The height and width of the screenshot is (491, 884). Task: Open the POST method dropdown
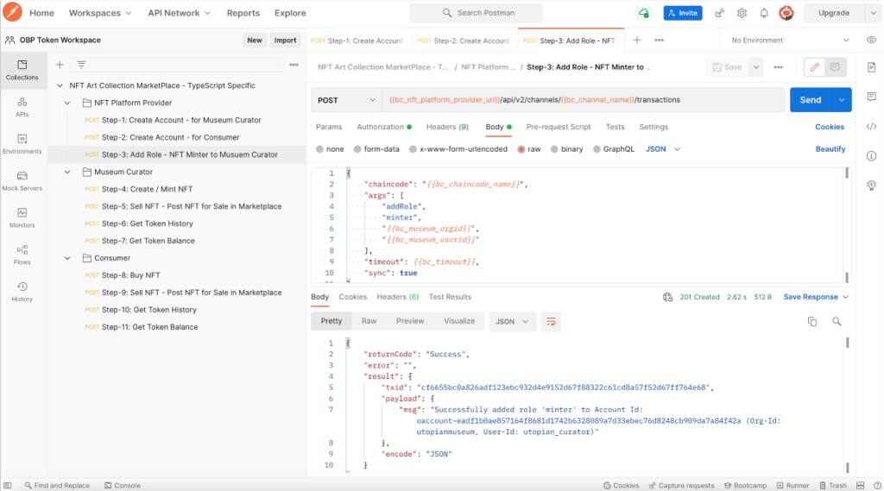pos(346,100)
